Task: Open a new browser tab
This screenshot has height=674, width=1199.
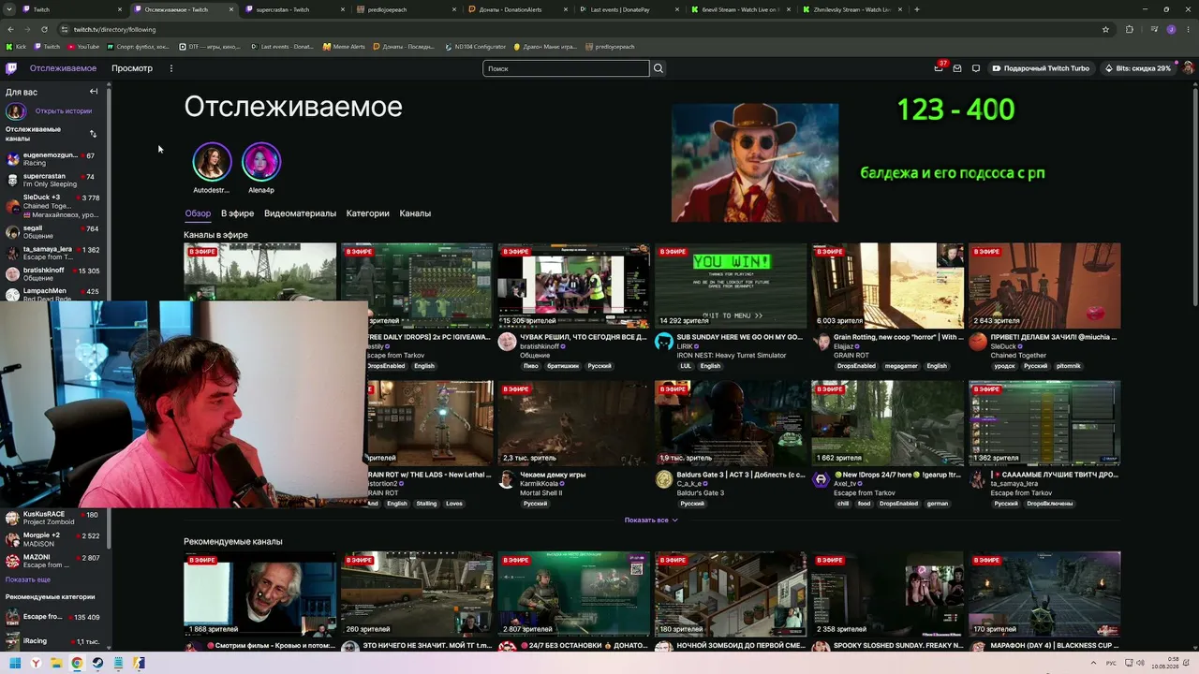Action: click(916, 9)
